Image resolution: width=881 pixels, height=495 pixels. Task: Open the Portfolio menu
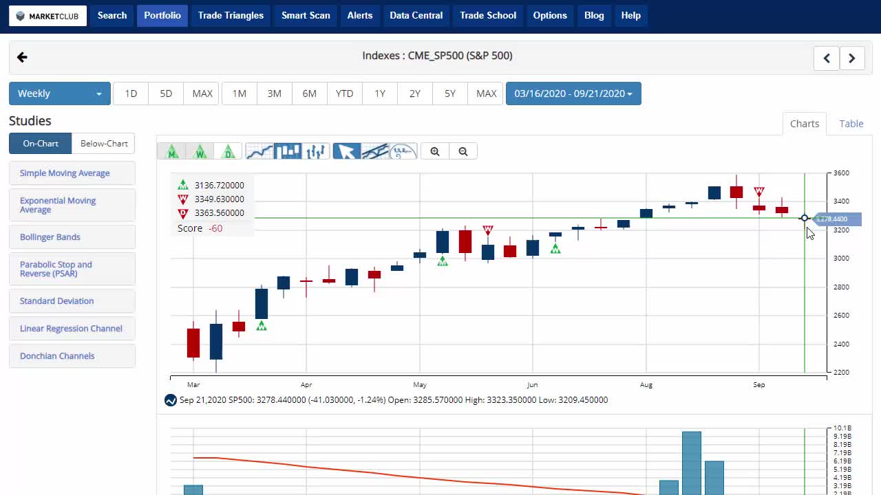162,15
